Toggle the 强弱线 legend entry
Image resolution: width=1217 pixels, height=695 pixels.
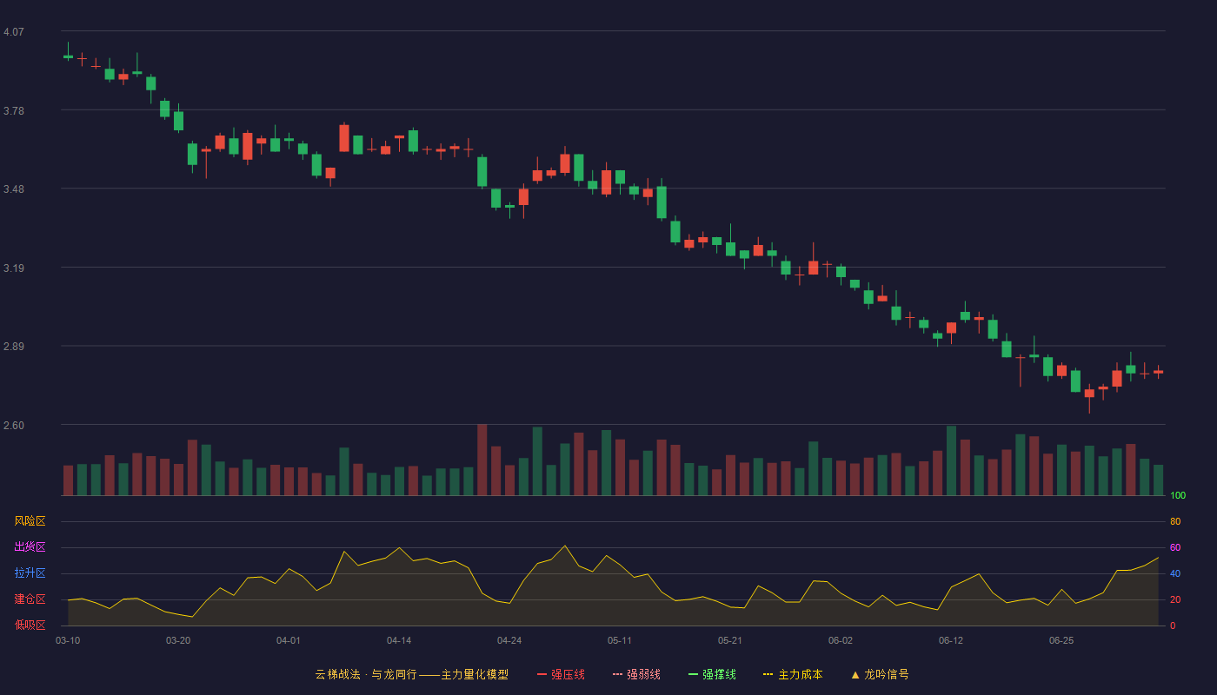coord(636,674)
